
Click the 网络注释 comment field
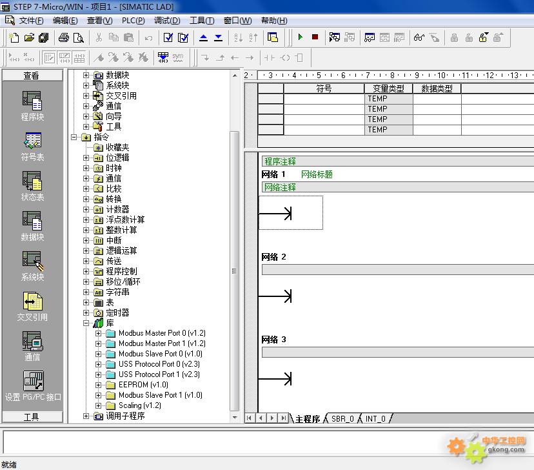click(398, 187)
